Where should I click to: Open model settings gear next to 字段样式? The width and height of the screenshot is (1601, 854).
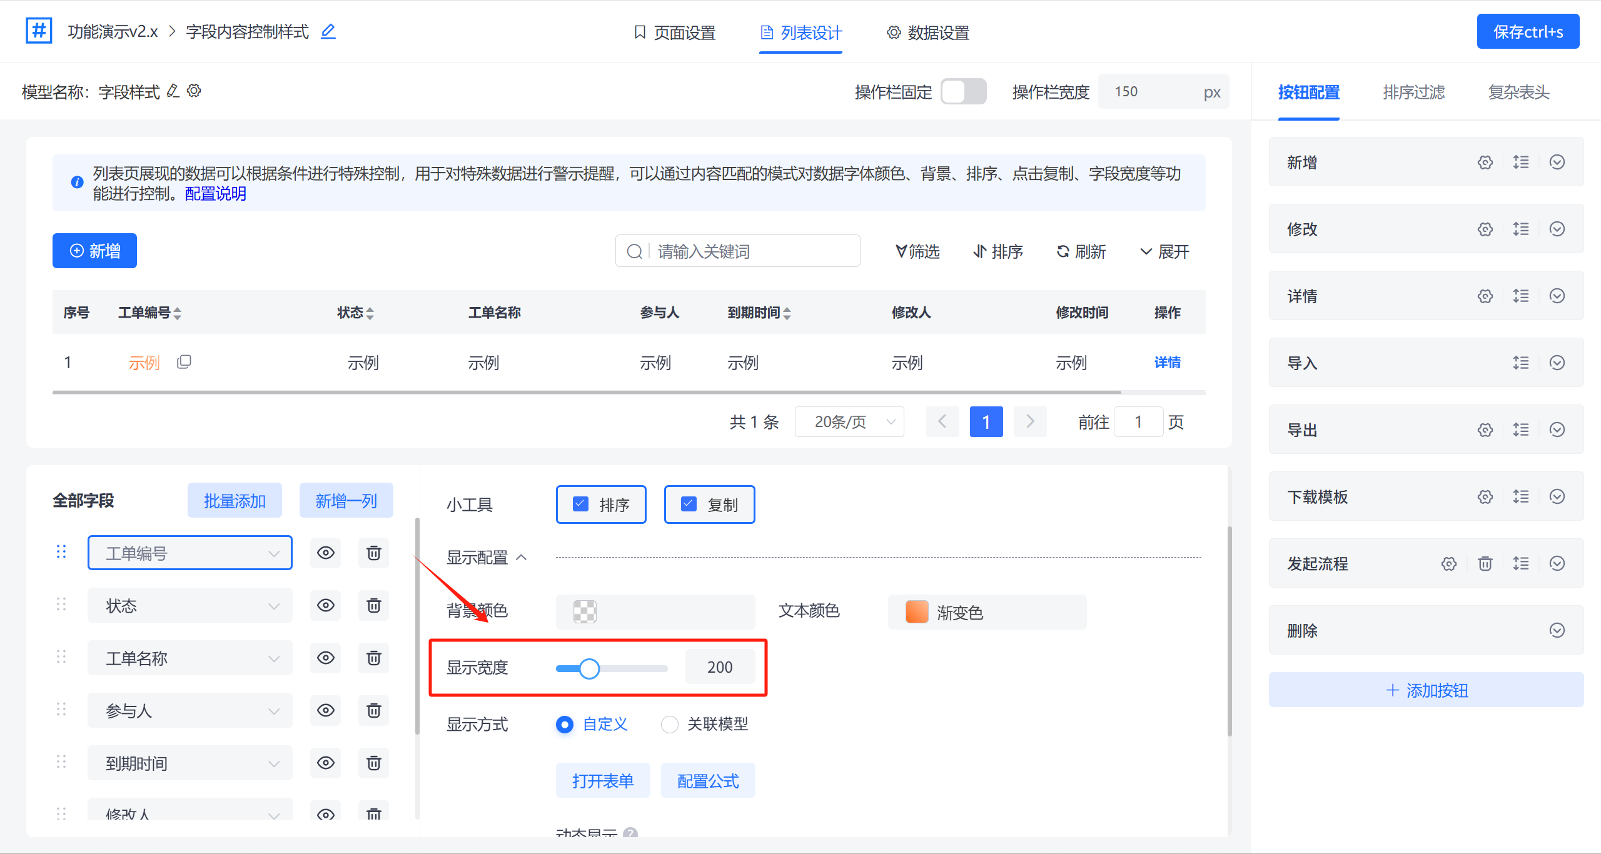pos(194,91)
